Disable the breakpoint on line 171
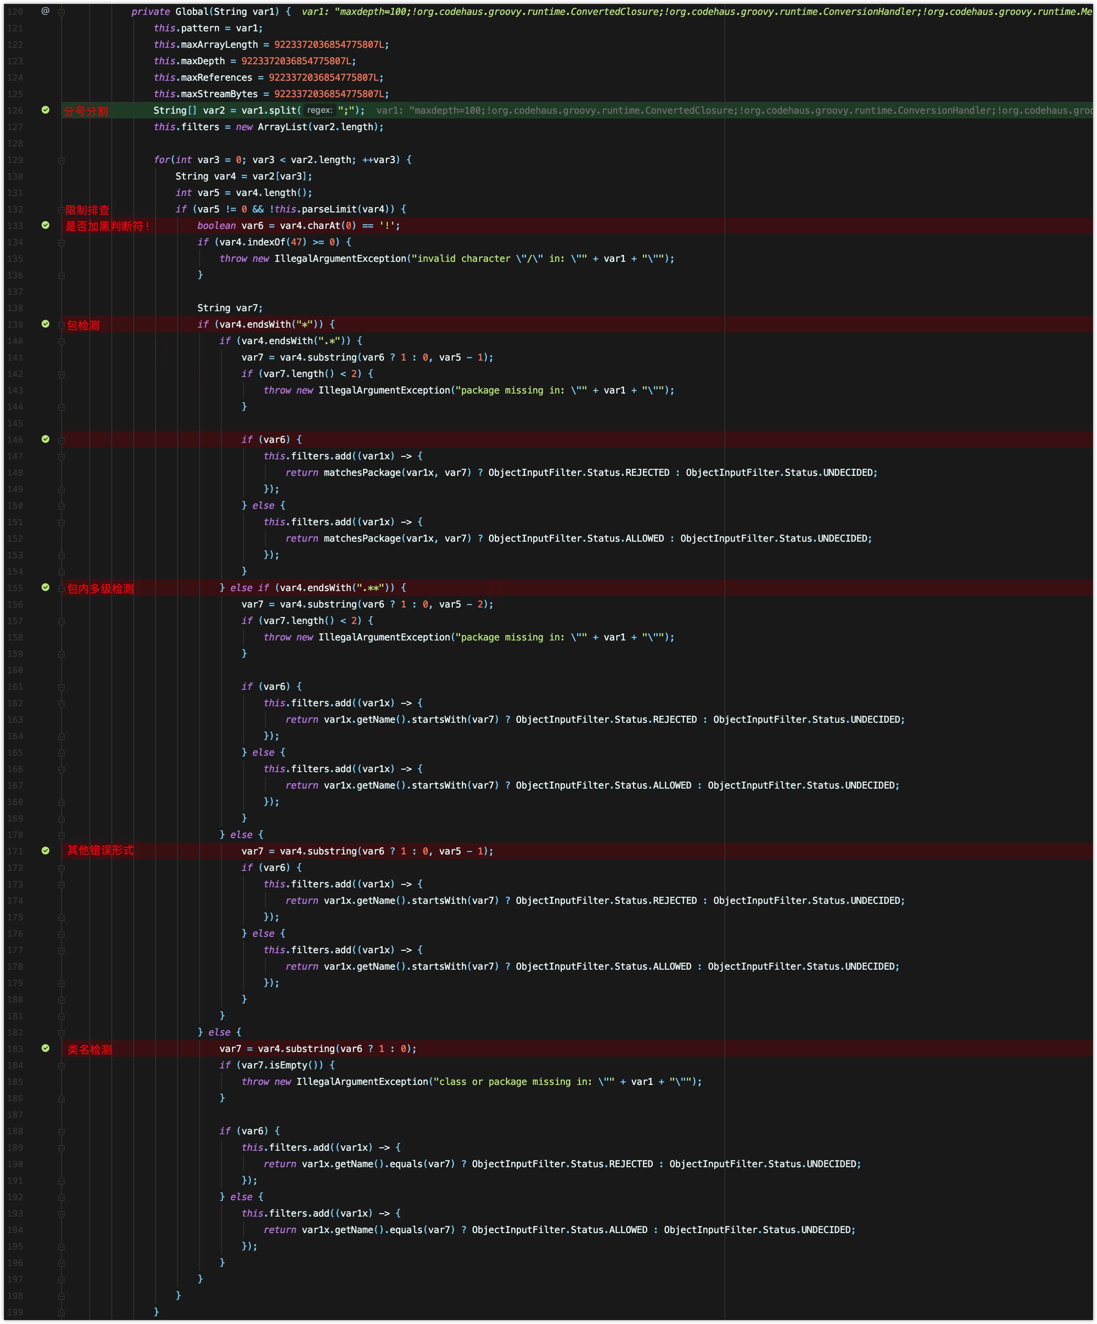1097x1324 pixels. pyautogui.click(x=45, y=851)
